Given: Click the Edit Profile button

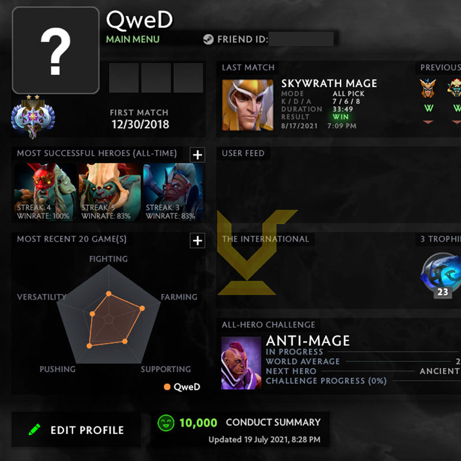Looking at the screenshot, I should [76, 429].
